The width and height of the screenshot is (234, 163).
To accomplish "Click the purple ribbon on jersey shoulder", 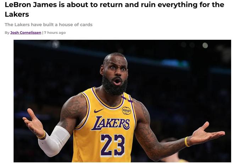I will pos(127,98).
